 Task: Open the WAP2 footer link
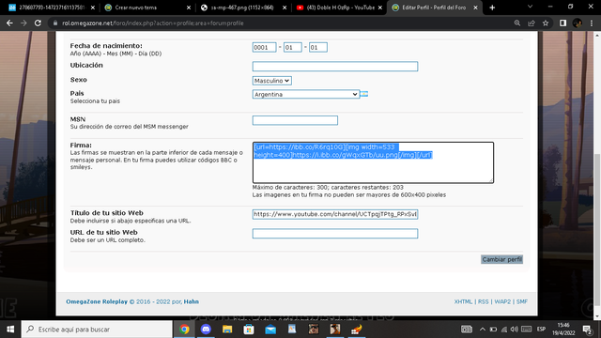tap(502, 301)
